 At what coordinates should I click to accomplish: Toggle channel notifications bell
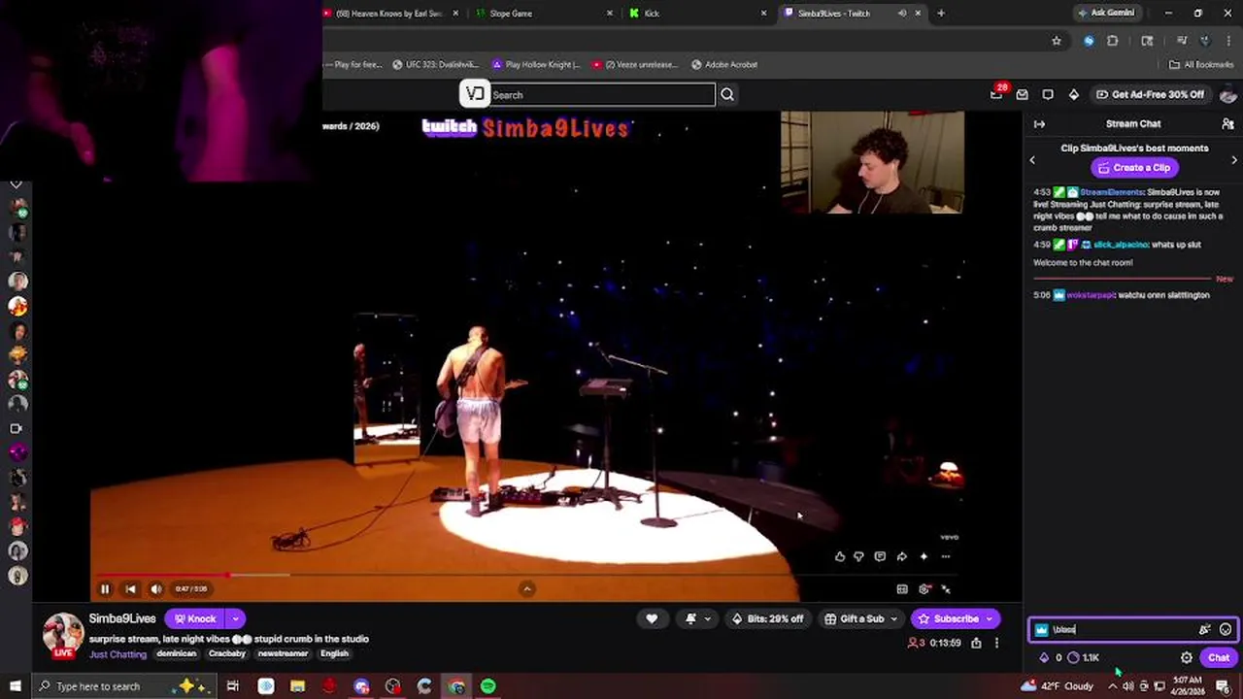(690, 618)
